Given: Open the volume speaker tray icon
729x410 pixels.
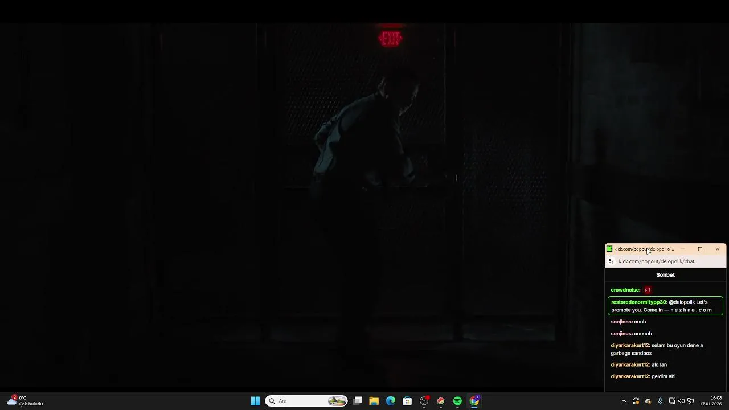Looking at the screenshot, I should tap(681, 401).
